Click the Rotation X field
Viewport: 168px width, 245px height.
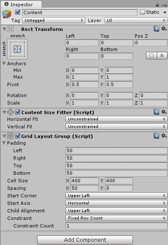pos(85,95)
